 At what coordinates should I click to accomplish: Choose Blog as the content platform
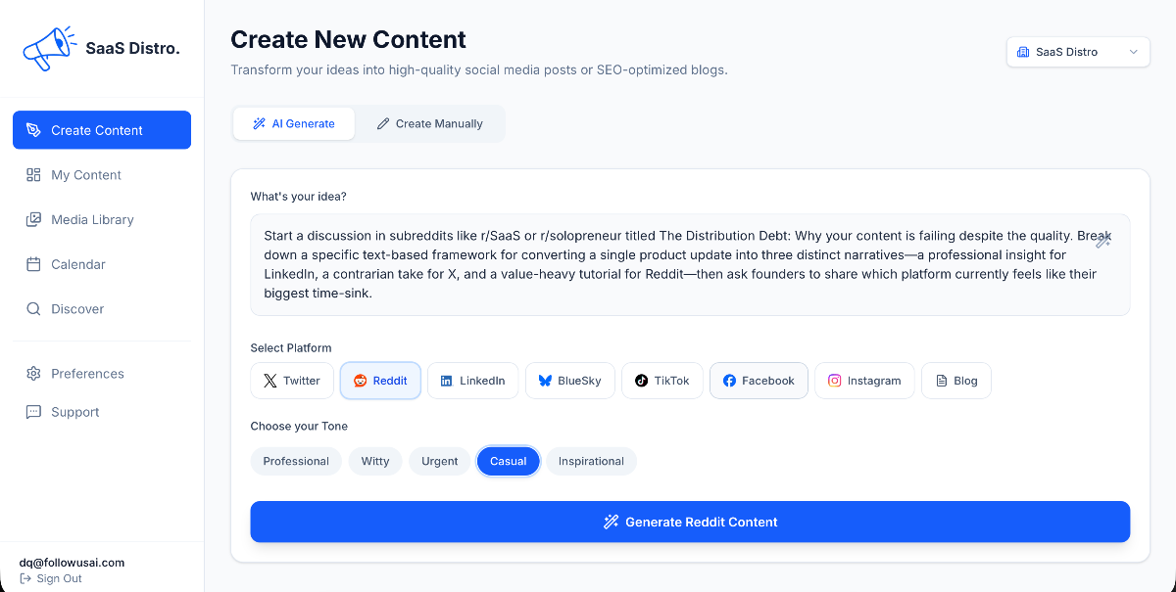click(x=955, y=380)
